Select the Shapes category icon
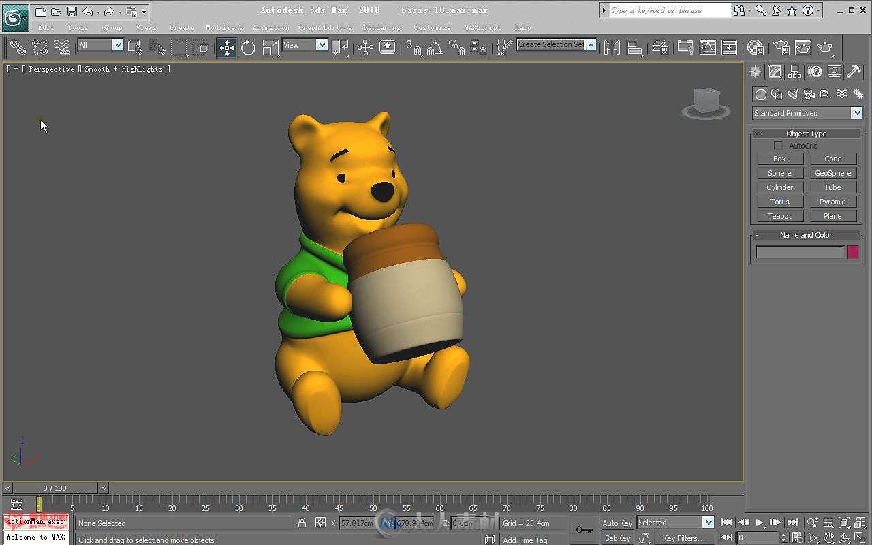Image resolution: width=872 pixels, height=545 pixels. point(777,94)
